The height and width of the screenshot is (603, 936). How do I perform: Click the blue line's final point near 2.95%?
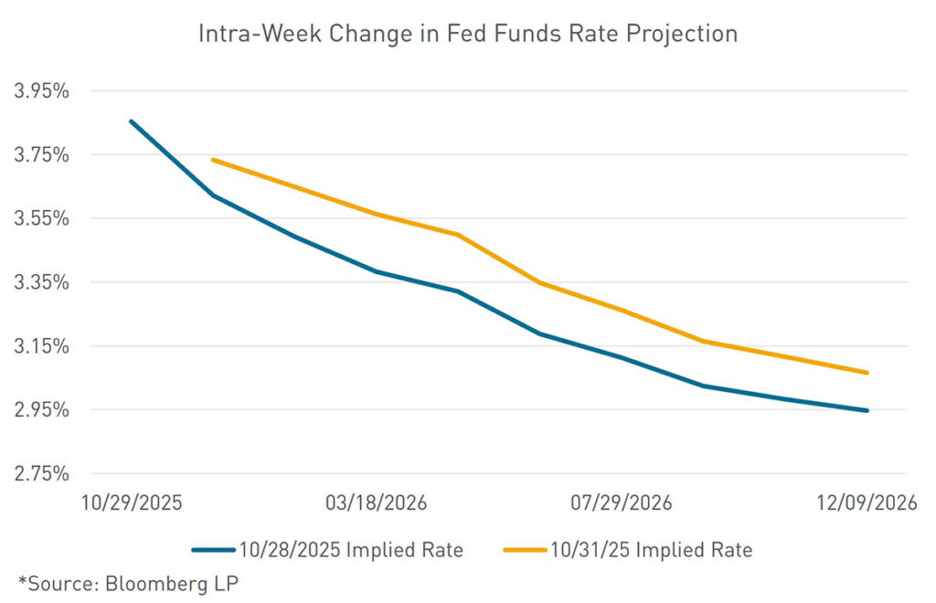click(867, 410)
